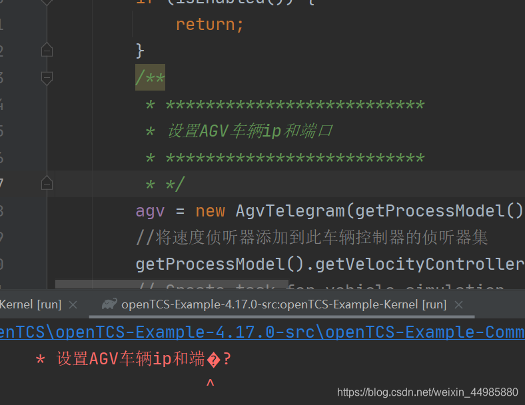The image size is (525, 405).
Task: Click the green italic 设置AGV车辆ip和端口 comment
Action: pos(249,131)
